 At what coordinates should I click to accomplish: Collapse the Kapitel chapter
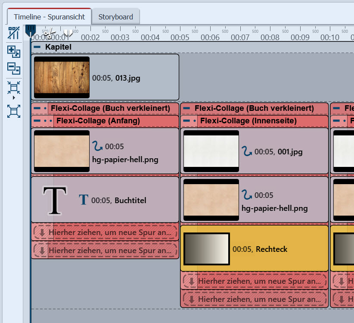coord(37,47)
